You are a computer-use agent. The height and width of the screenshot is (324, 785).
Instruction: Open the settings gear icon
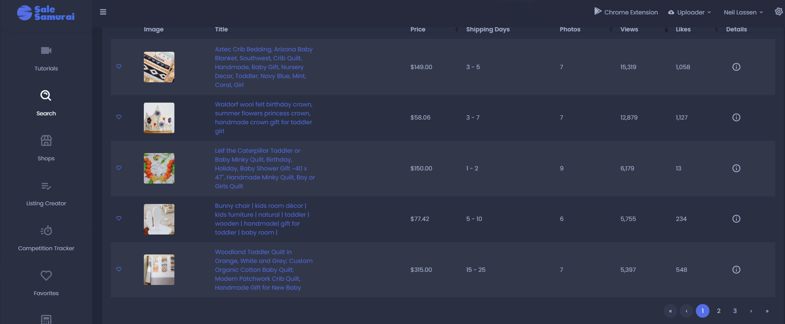(779, 11)
